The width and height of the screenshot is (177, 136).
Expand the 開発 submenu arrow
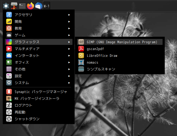pyautogui.click(x=69, y=22)
